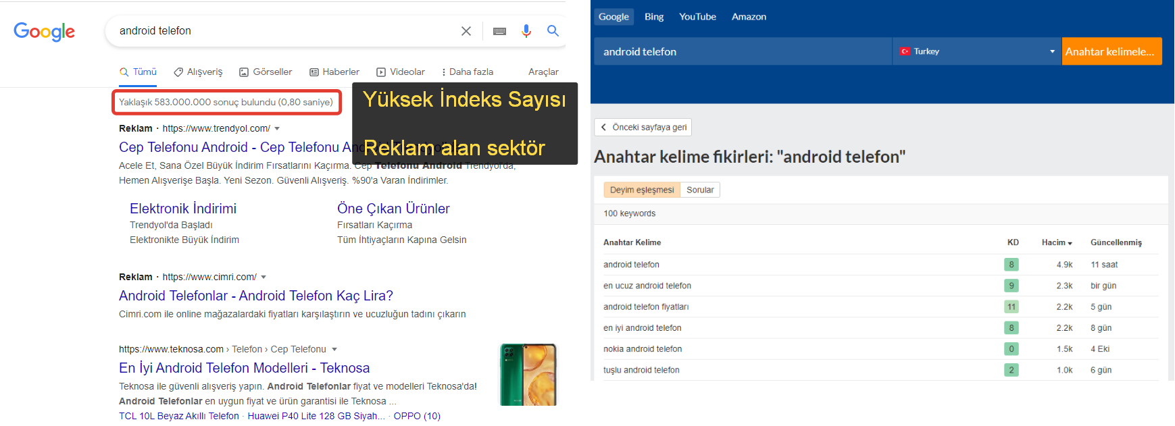Select the Deyim eşleşmesi tab
The width and height of the screenshot is (1175, 426).
[642, 190]
